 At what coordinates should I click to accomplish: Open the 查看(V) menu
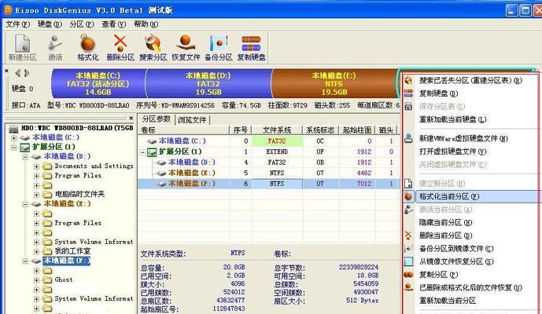113,24
